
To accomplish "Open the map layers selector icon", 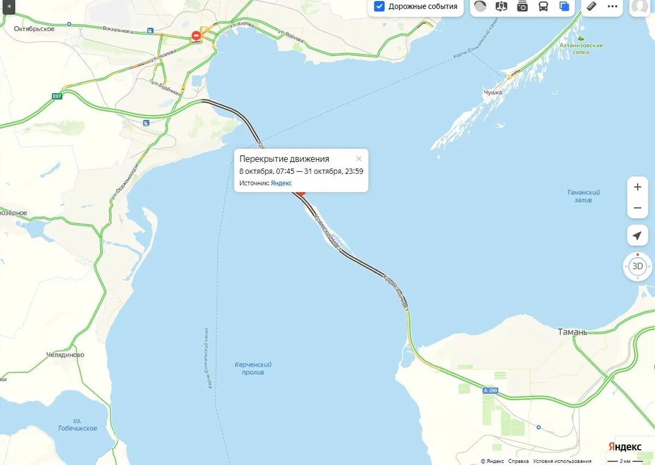I will (564, 7).
